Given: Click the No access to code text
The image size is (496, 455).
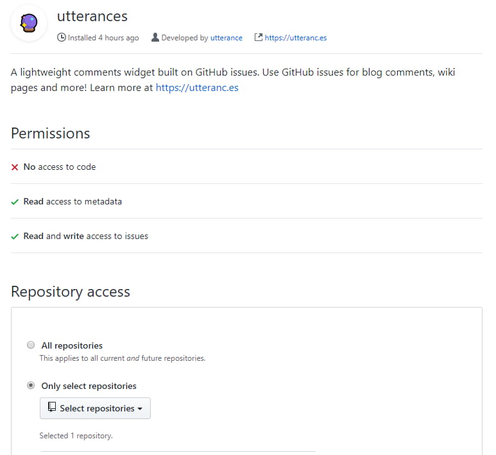Looking at the screenshot, I should pos(60,167).
